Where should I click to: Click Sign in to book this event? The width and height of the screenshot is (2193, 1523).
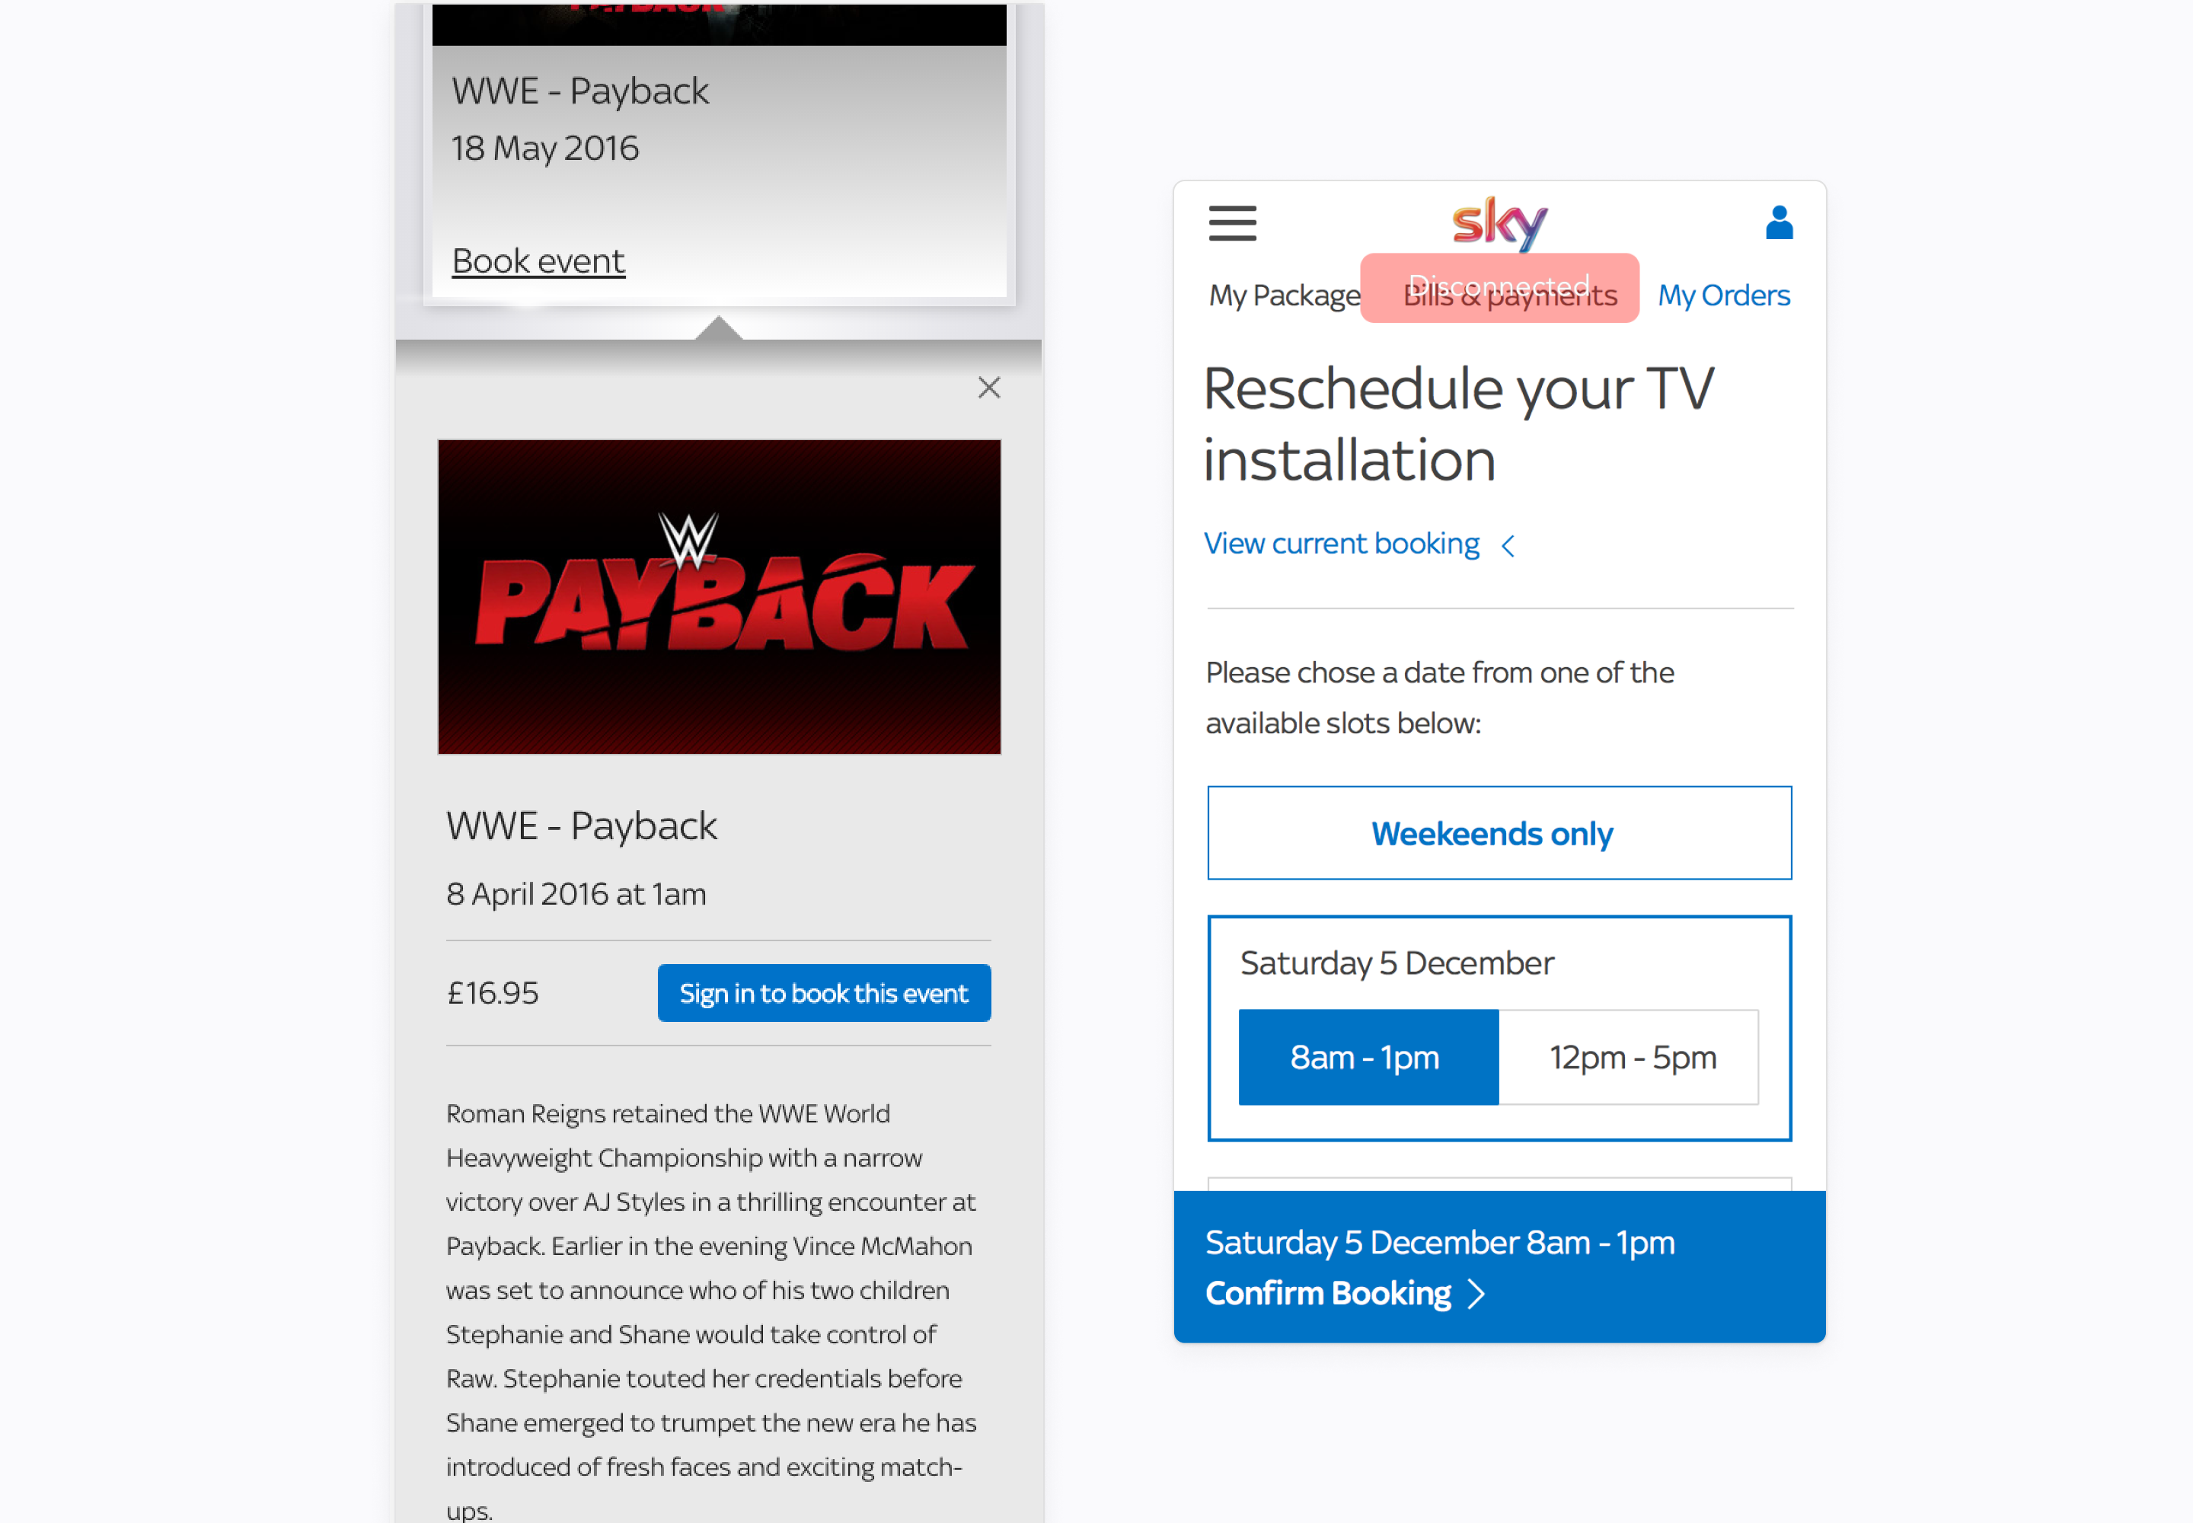[x=825, y=993]
